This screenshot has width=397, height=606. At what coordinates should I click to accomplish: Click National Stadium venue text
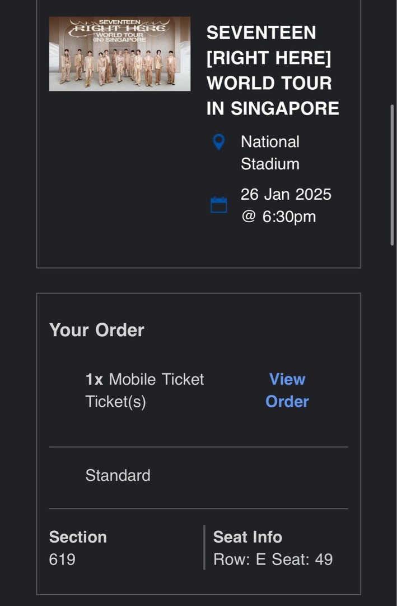(x=271, y=154)
